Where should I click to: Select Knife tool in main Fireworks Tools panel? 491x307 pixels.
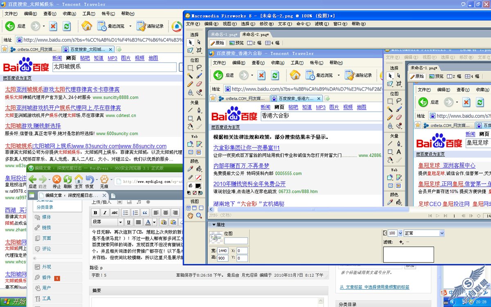(199, 127)
